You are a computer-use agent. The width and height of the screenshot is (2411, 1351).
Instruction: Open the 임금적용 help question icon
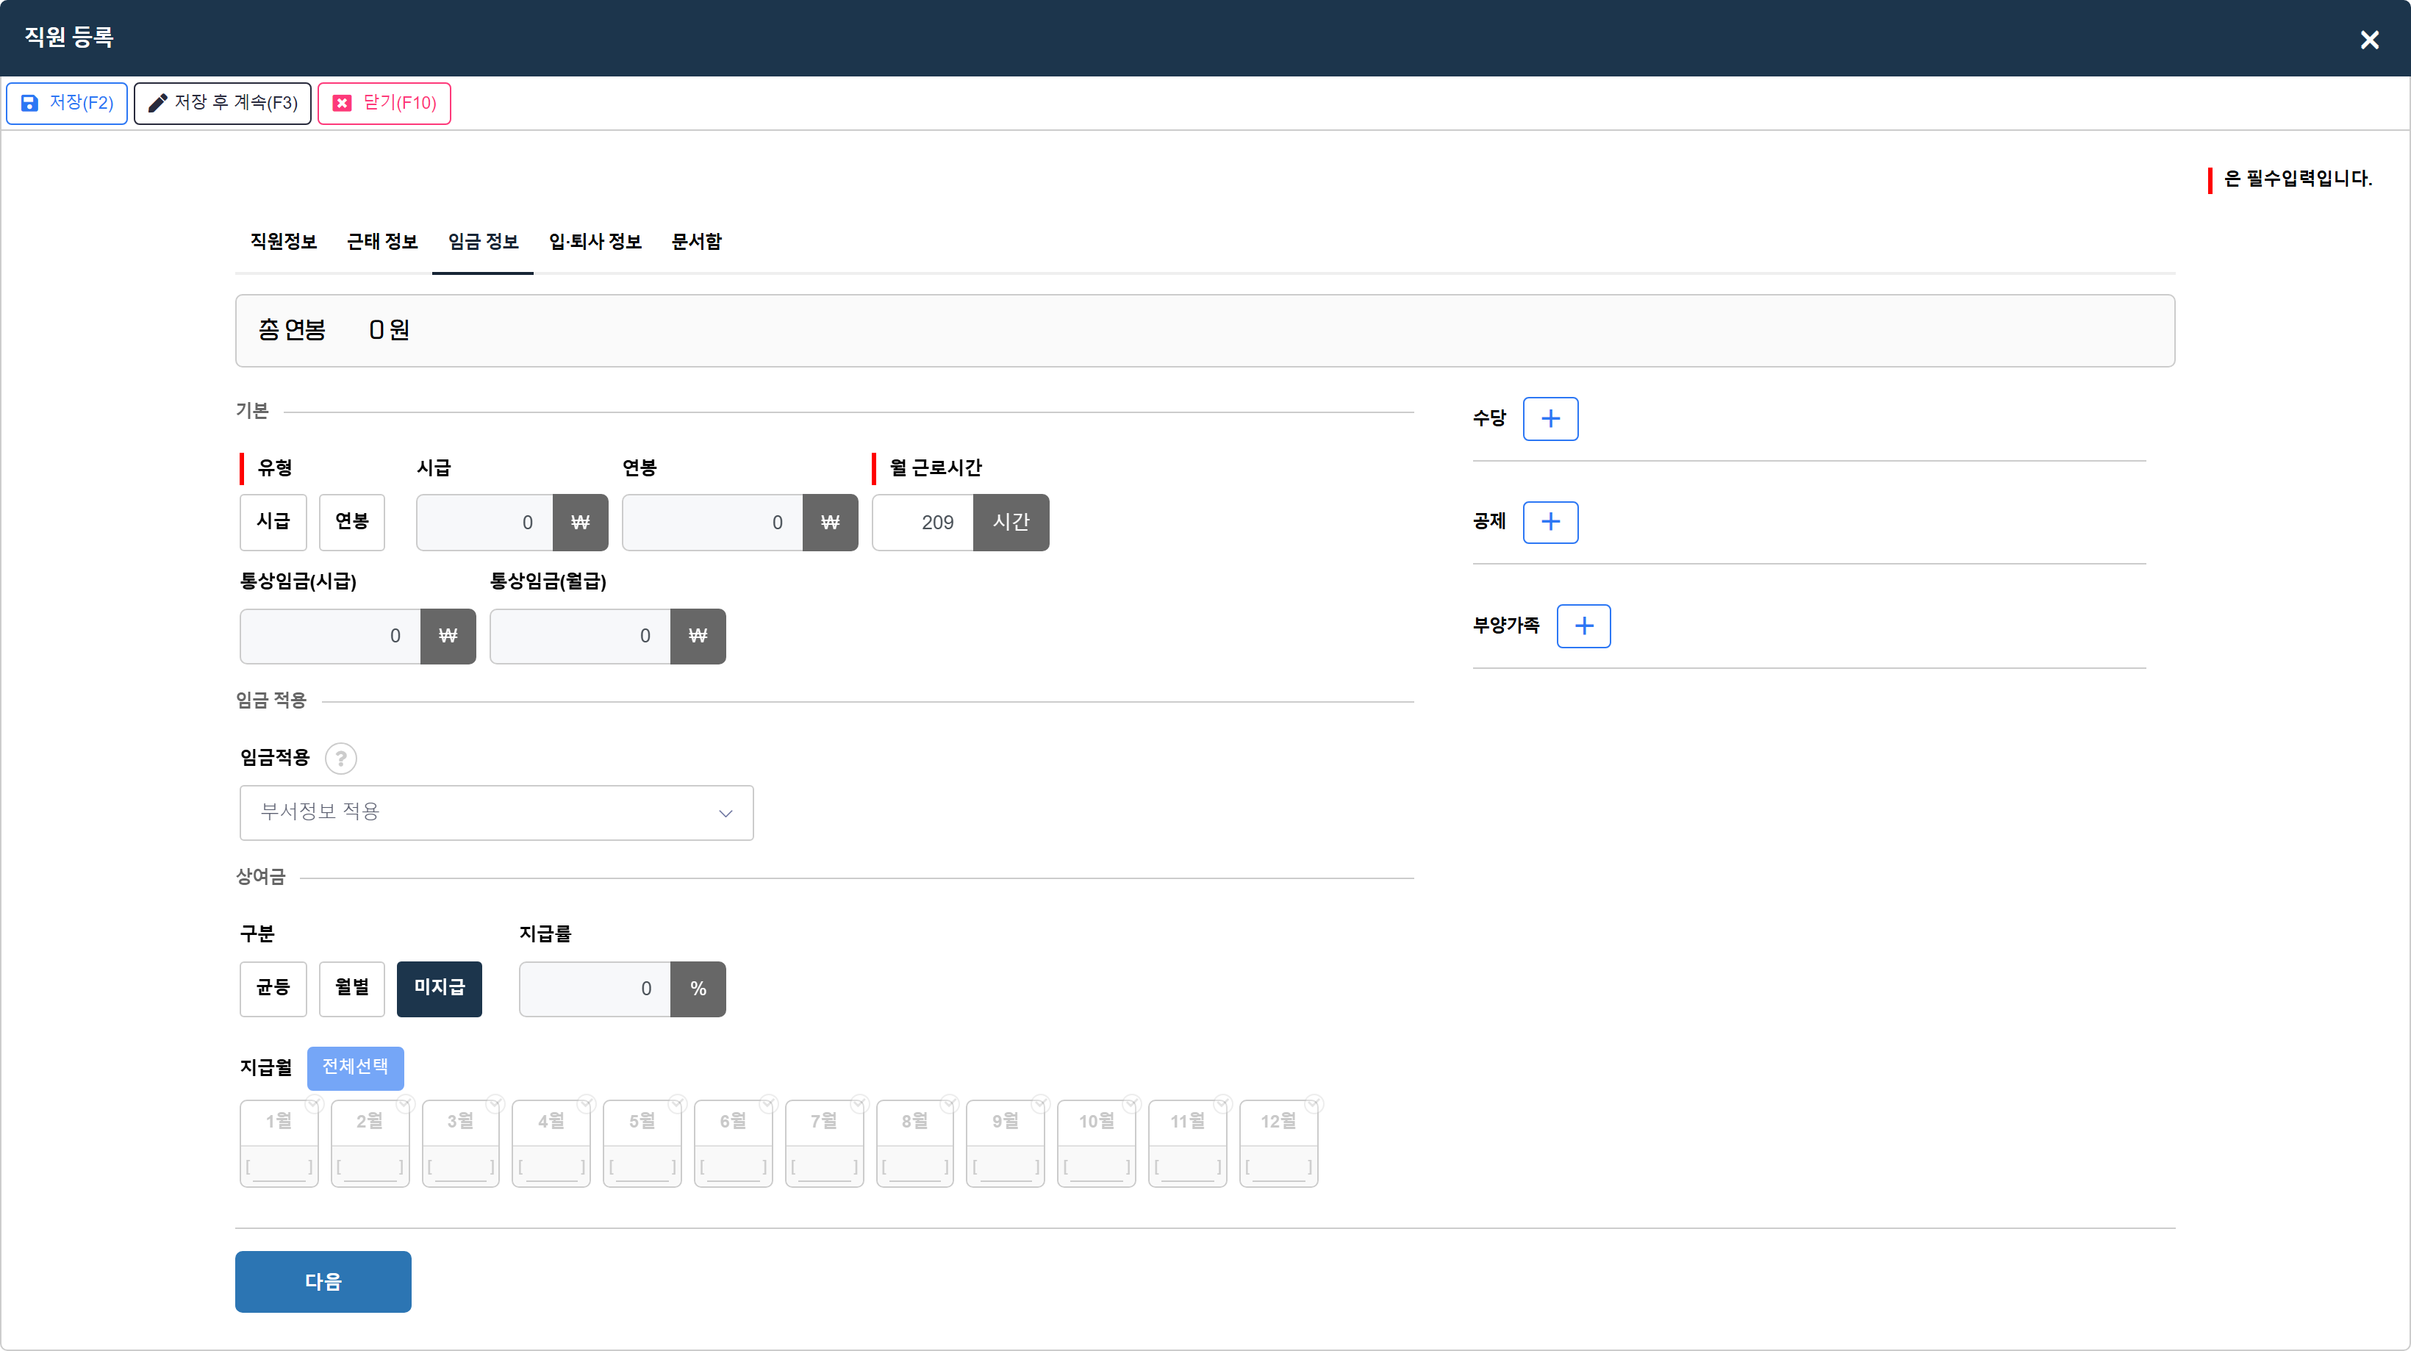pyautogui.click(x=340, y=759)
